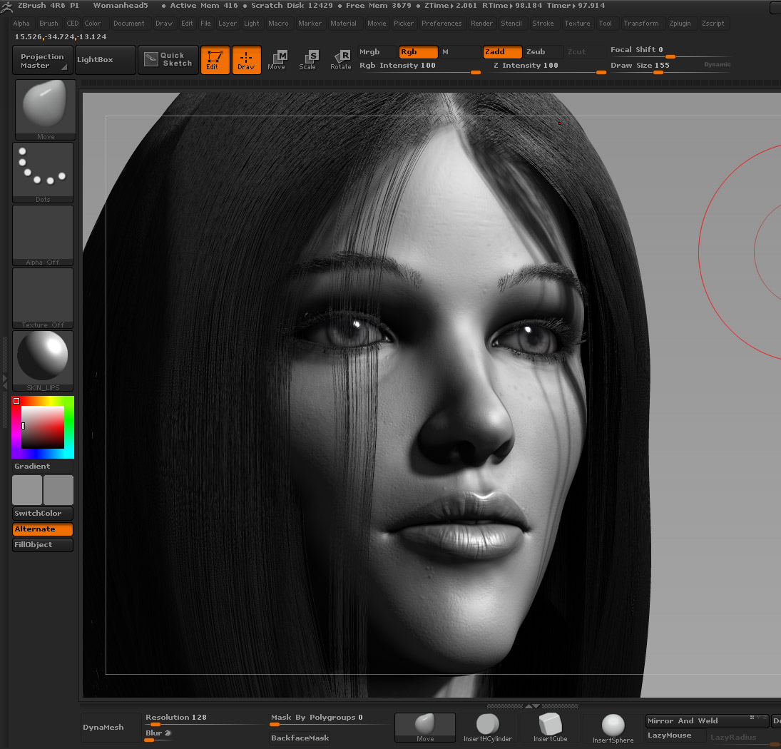The image size is (781, 749).
Task: Click FillObject button
Action: (x=43, y=545)
